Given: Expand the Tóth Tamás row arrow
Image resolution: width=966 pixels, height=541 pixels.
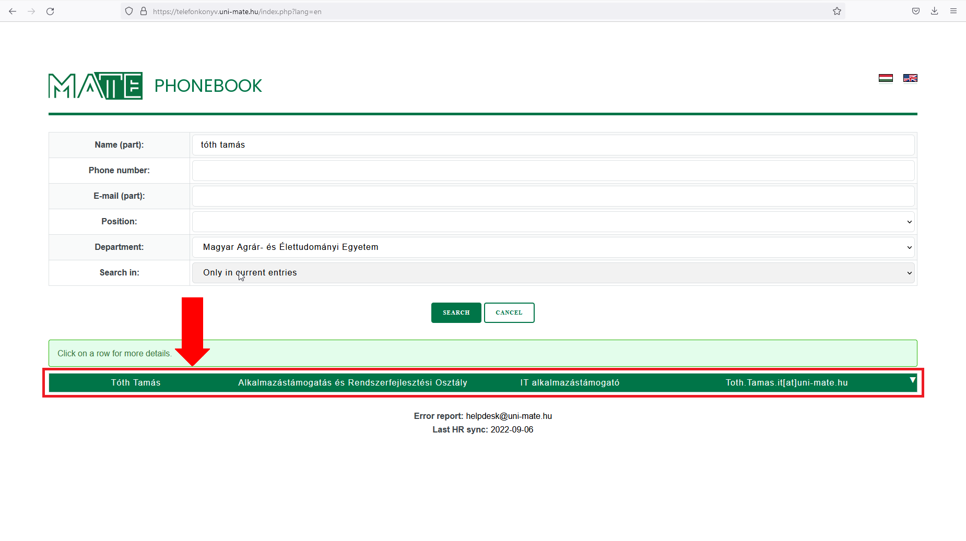Looking at the screenshot, I should pyautogui.click(x=912, y=380).
